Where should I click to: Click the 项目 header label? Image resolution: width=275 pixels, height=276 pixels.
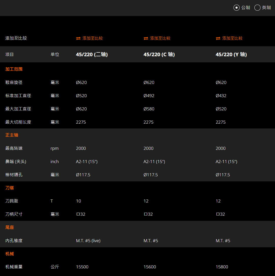10,54
